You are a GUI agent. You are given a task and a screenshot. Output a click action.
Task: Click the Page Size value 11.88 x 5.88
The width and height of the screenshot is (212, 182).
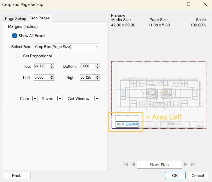point(159,25)
